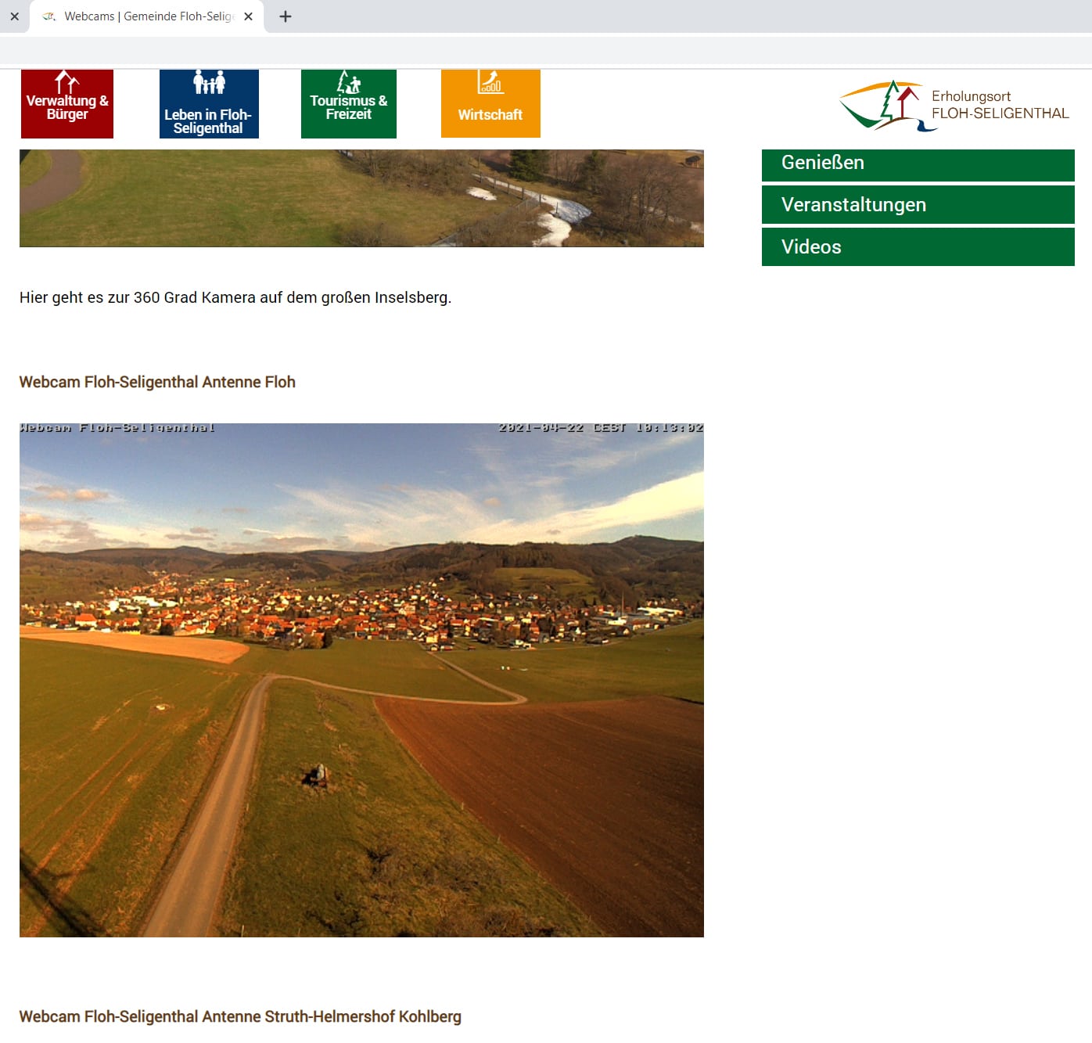Open a new browser tab

click(x=286, y=16)
